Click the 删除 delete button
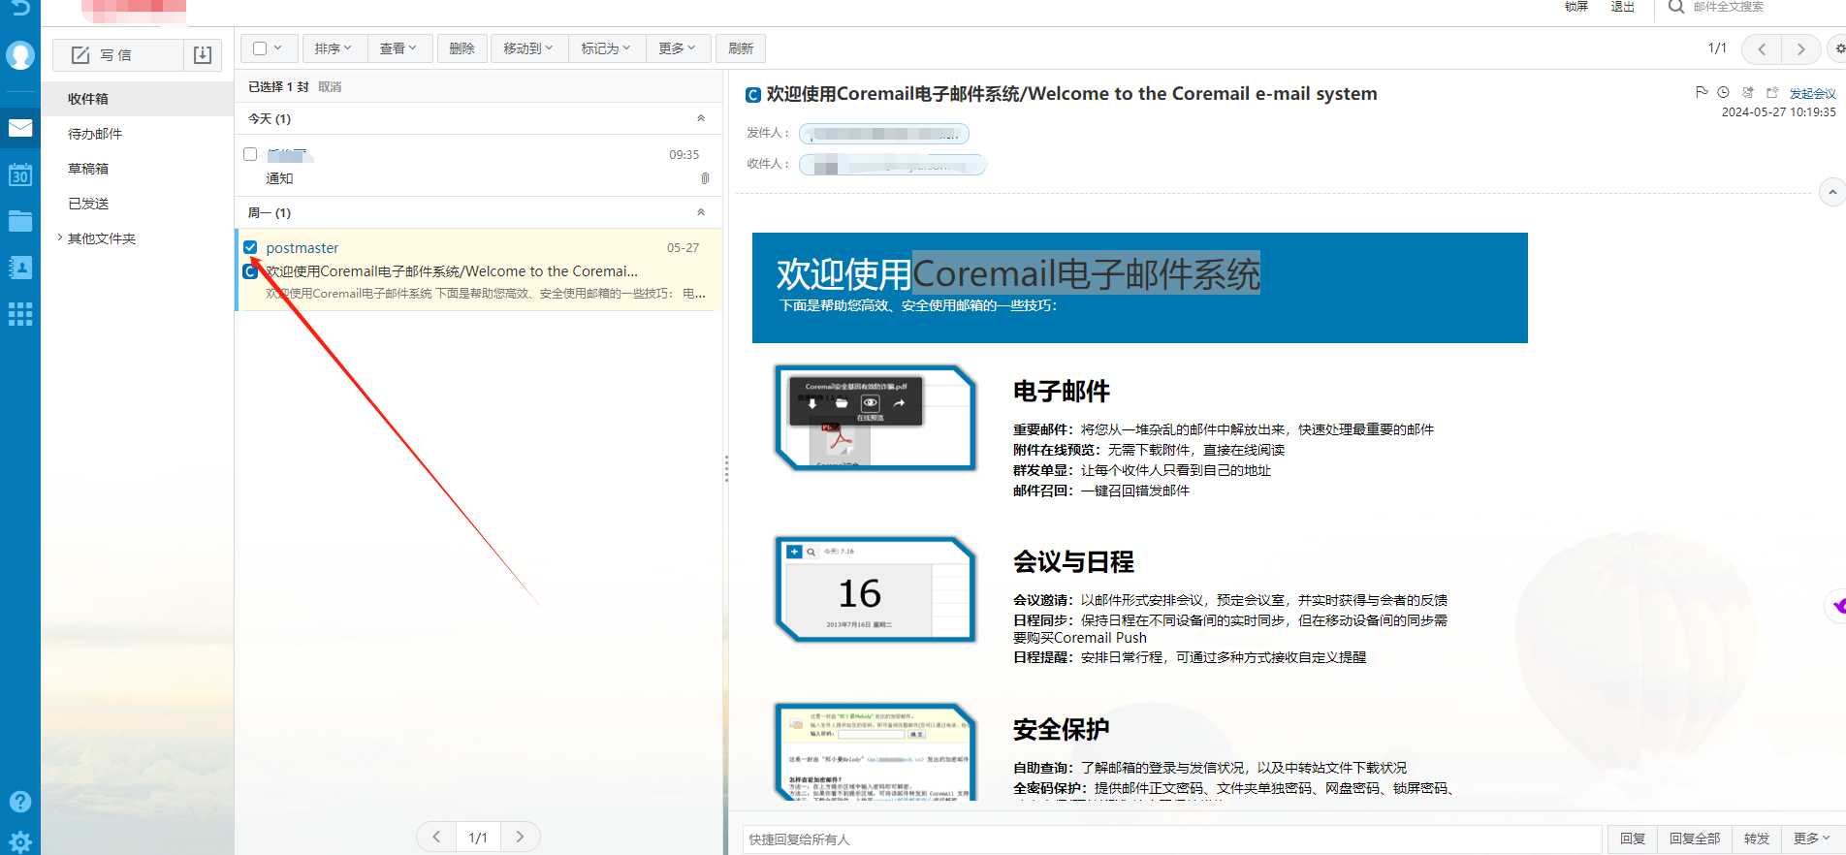The width and height of the screenshot is (1846, 855). [461, 48]
